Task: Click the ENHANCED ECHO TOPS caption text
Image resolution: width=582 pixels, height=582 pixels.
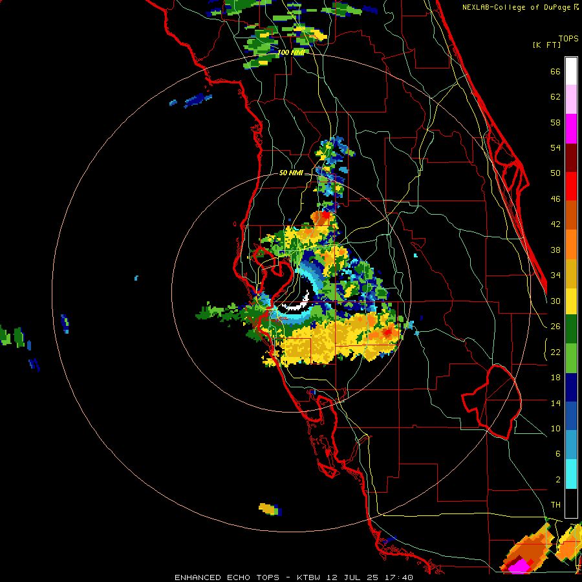Action: [x=226, y=577]
